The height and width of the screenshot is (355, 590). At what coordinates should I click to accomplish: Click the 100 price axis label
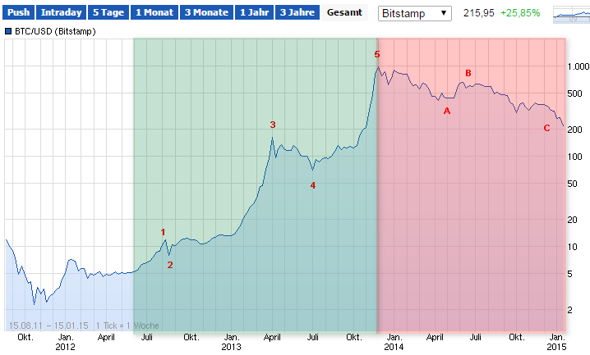574,157
